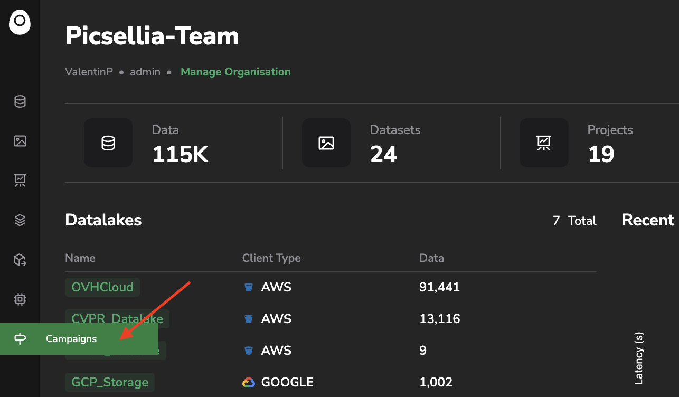Click the 91,441 data value

440,287
